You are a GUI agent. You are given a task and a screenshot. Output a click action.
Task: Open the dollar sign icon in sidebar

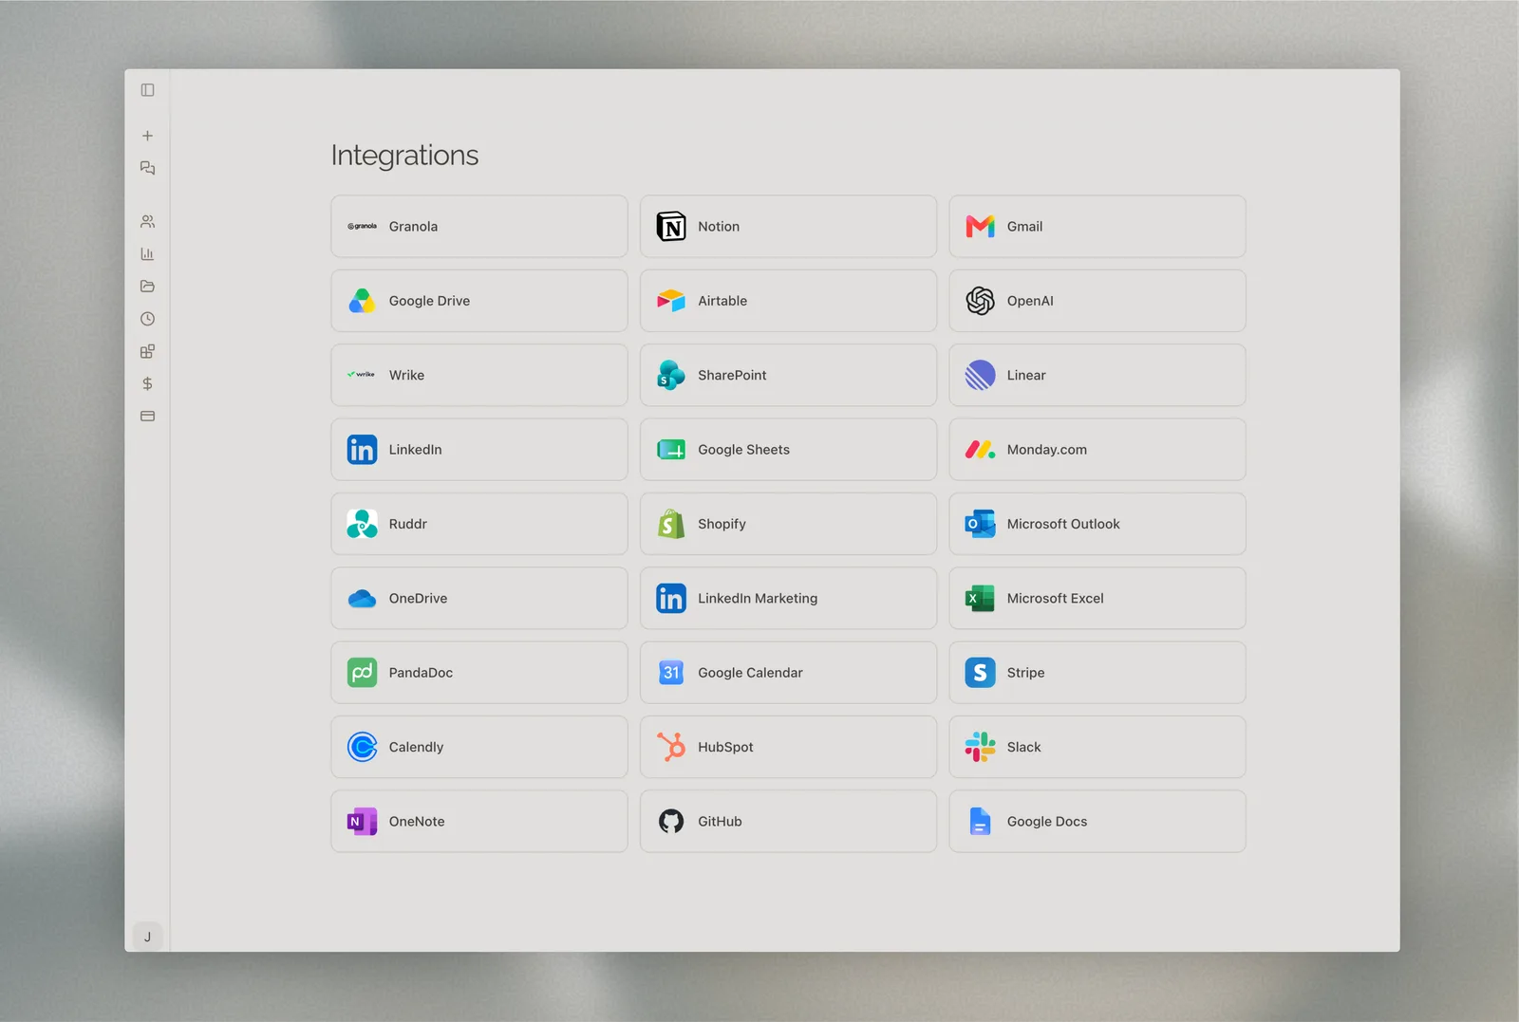coord(147,383)
